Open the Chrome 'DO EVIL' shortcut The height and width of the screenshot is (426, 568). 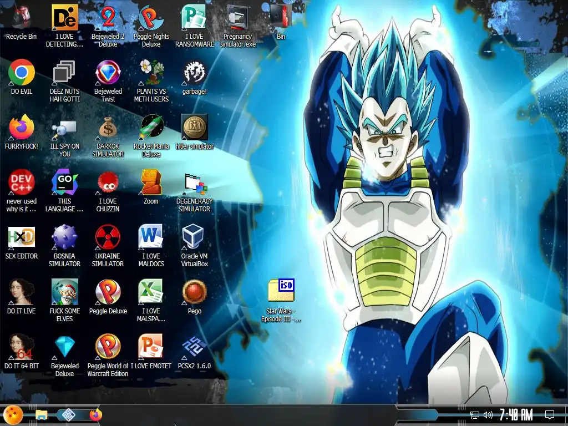point(22,73)
